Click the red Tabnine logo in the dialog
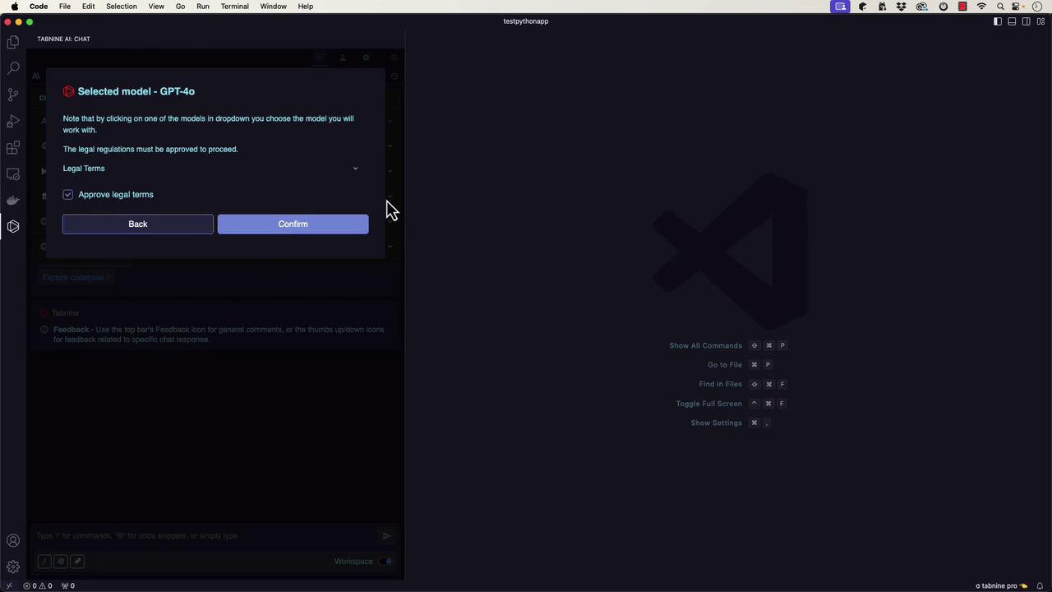This screenshot has height=592, width=1052. [69, 91]
